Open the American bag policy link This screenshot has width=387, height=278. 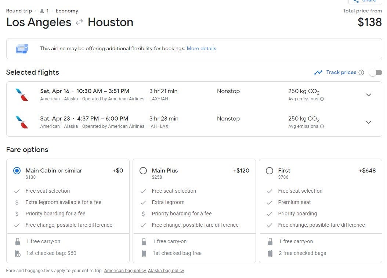tap(125, 271)
